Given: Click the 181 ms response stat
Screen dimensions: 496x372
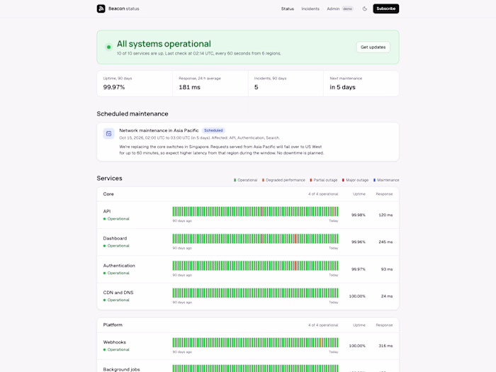Looking at the screenshot, I should pyautogui.click(x=210, y=84).
